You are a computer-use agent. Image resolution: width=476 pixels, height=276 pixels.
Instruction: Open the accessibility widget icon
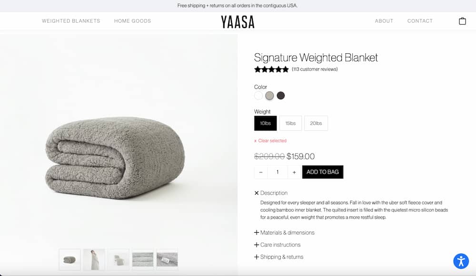click(461, 261)
